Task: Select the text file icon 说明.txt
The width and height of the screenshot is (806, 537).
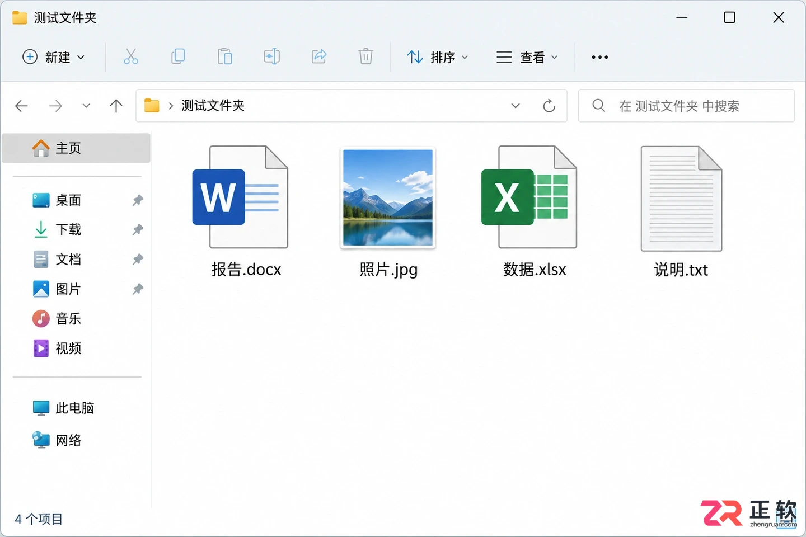Action: 681,199
